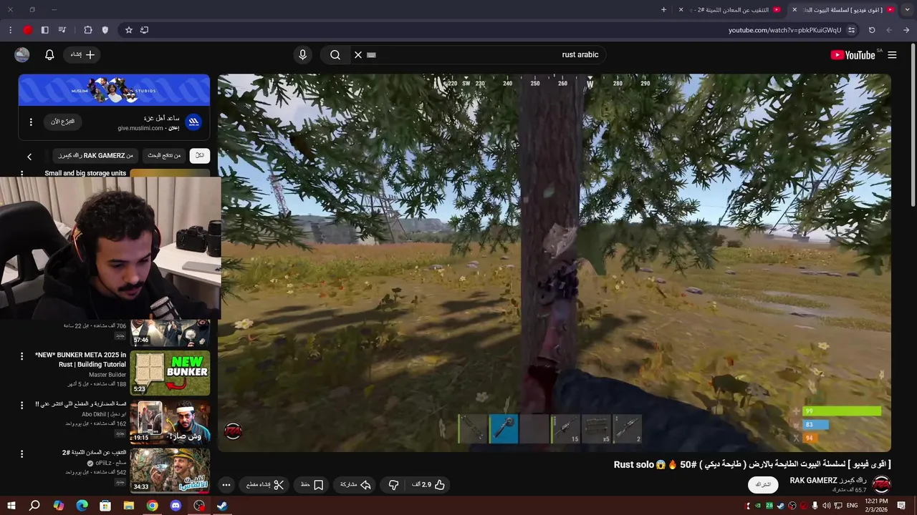Open options for the Abo Dkhil video

(x=21, y=405)
